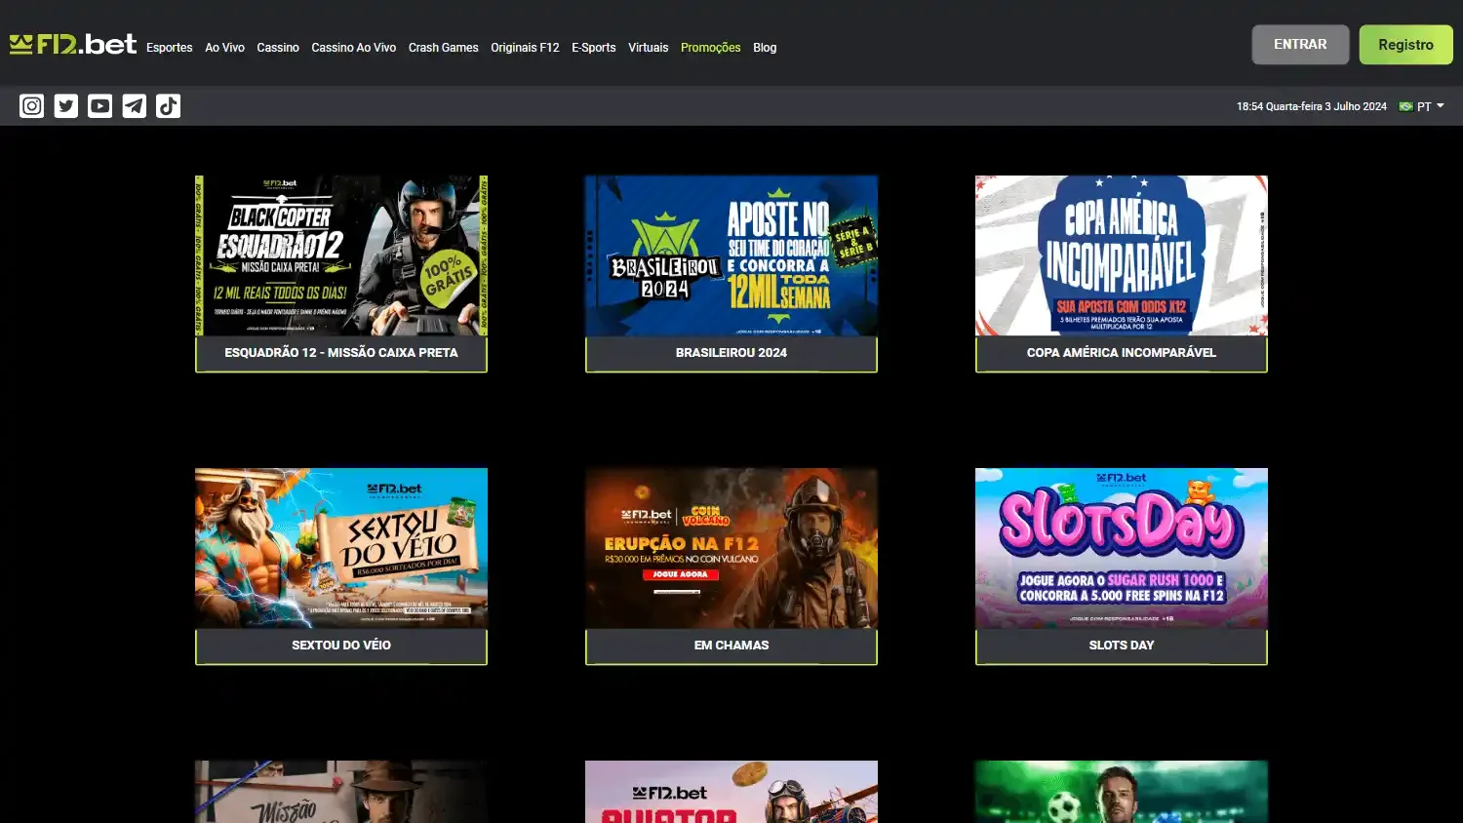The height and width of the screenshot is (823, 1463).
Task: Select the Promoções tab
Action: pyautogui.click(x=711, y=47)
